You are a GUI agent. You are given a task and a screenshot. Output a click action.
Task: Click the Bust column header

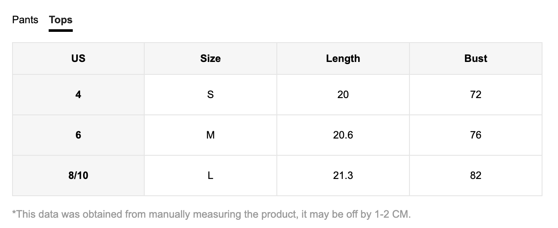click(x=476, y=59)
